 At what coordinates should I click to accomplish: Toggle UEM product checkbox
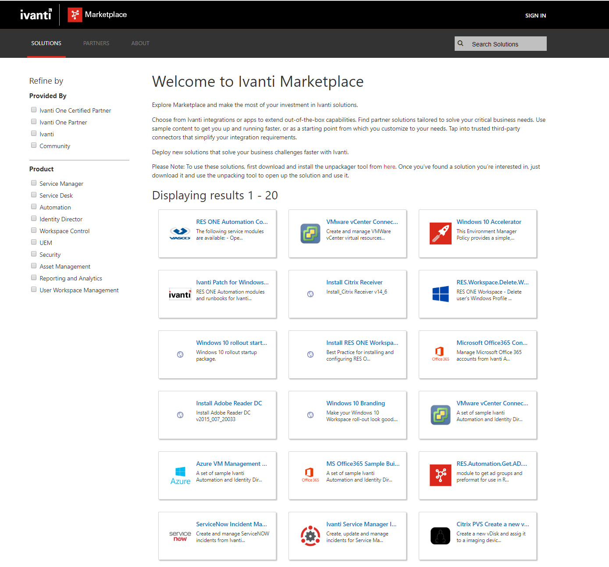34,242
